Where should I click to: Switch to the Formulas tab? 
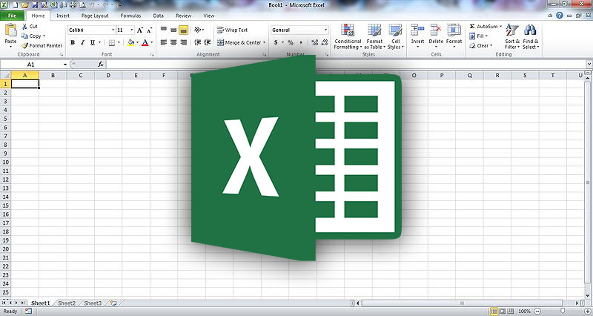coord(130,16)
